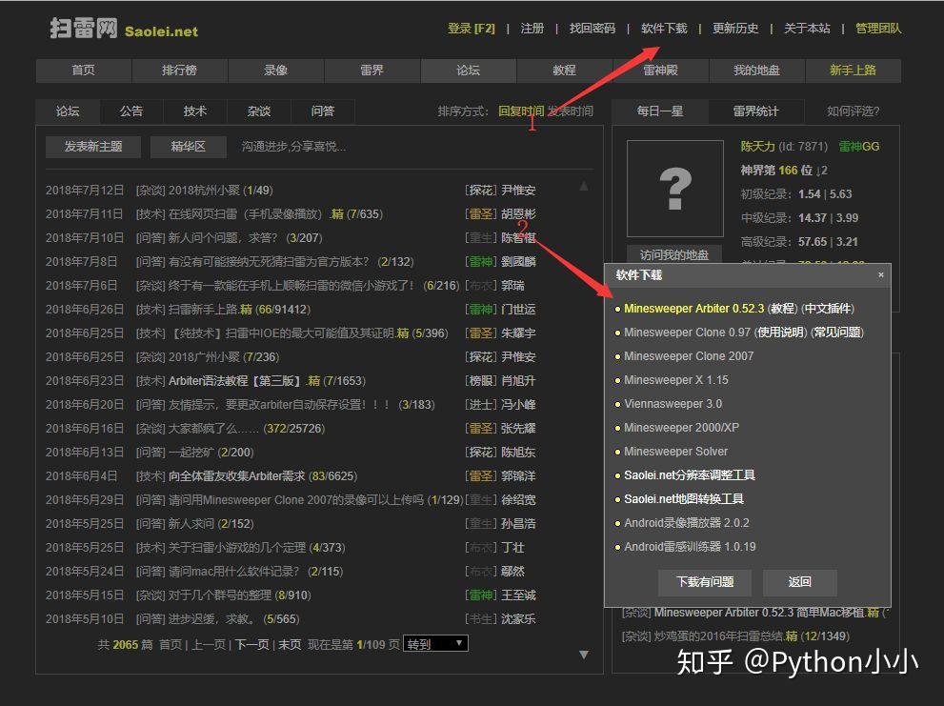Select the 每日一星 tab
Image resolution: width=944 pixels, height=706 pixels.
pyautogui.click(x=660, y=111)
